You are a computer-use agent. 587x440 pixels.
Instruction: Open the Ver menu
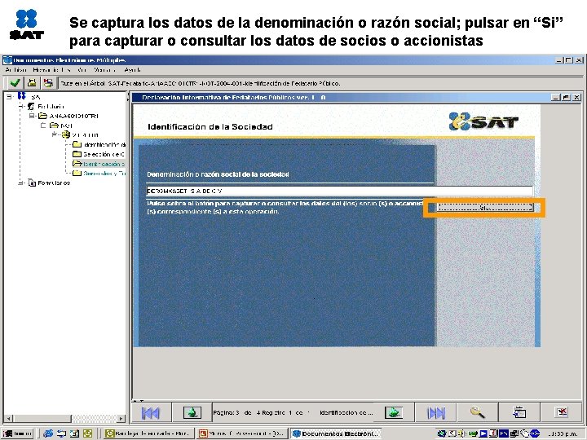click(x=82, y=70)
